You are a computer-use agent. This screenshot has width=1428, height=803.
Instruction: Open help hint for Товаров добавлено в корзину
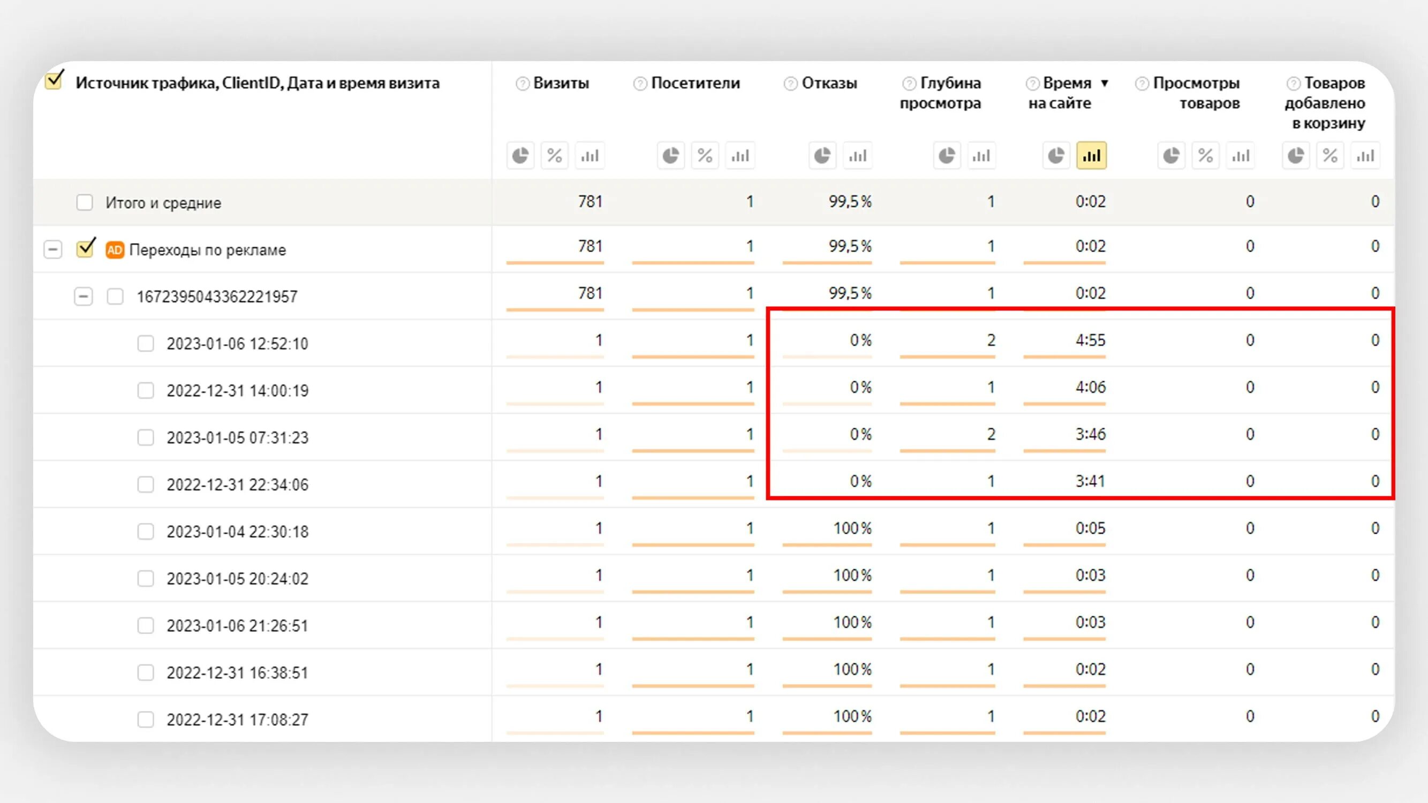[x=1293, y=84]
